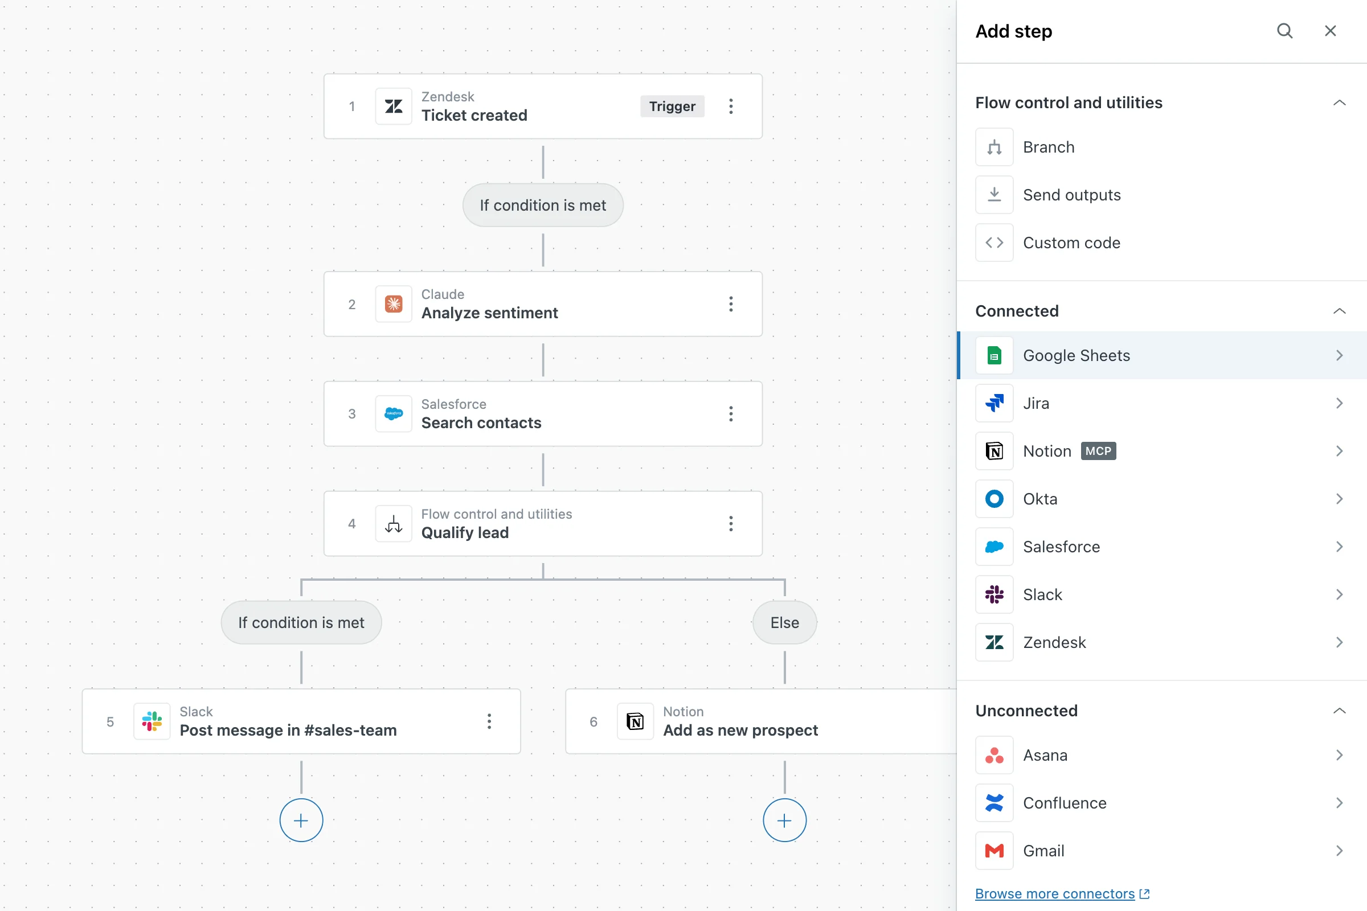Click the Google Sheets icon
1367x911 pixels.
994,355
